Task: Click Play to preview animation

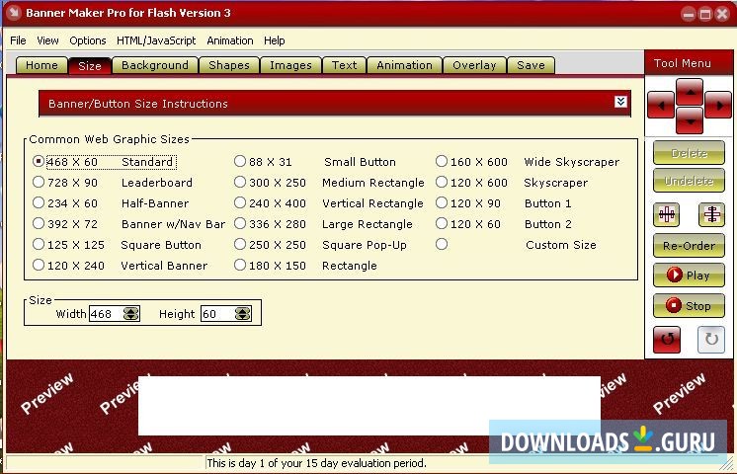Action: [689, 276]
